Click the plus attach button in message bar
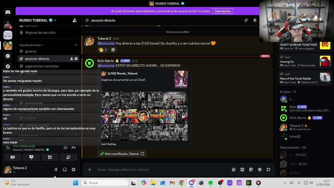The image size is (334, 188). (x=90, y=170)
